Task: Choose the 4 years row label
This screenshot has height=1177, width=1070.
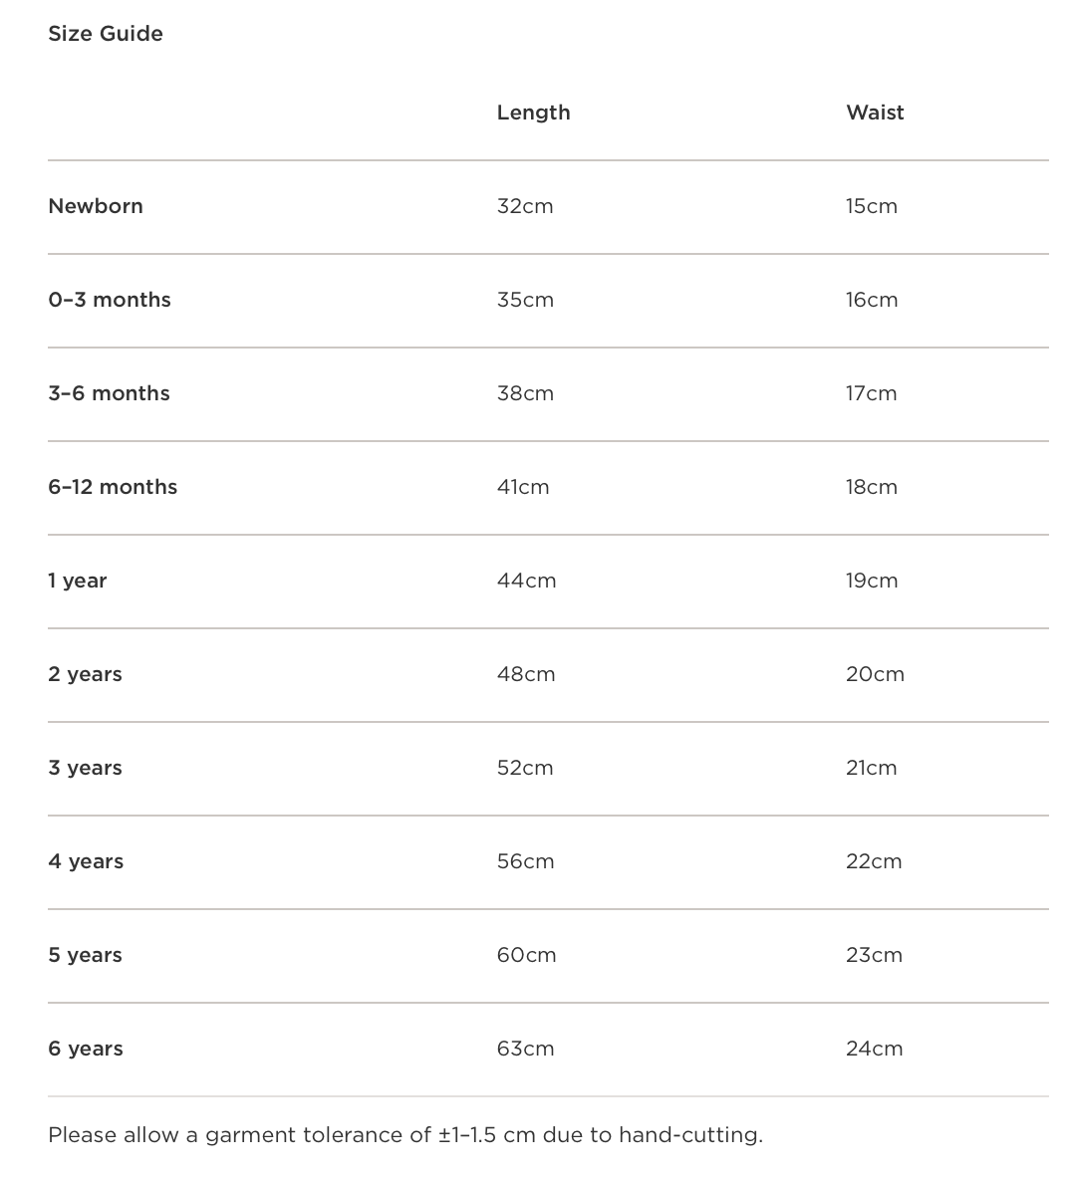Action: click(86, 861)
